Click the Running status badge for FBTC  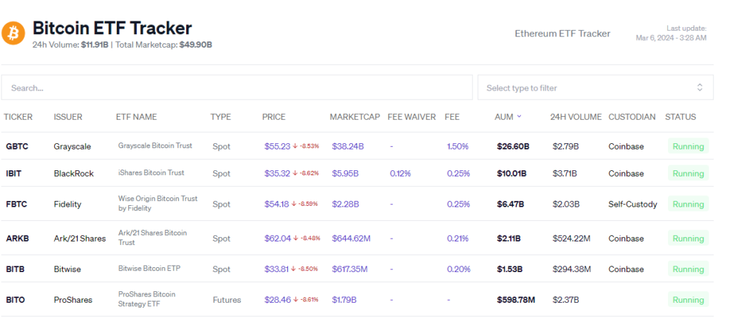(x=688, y=204)
